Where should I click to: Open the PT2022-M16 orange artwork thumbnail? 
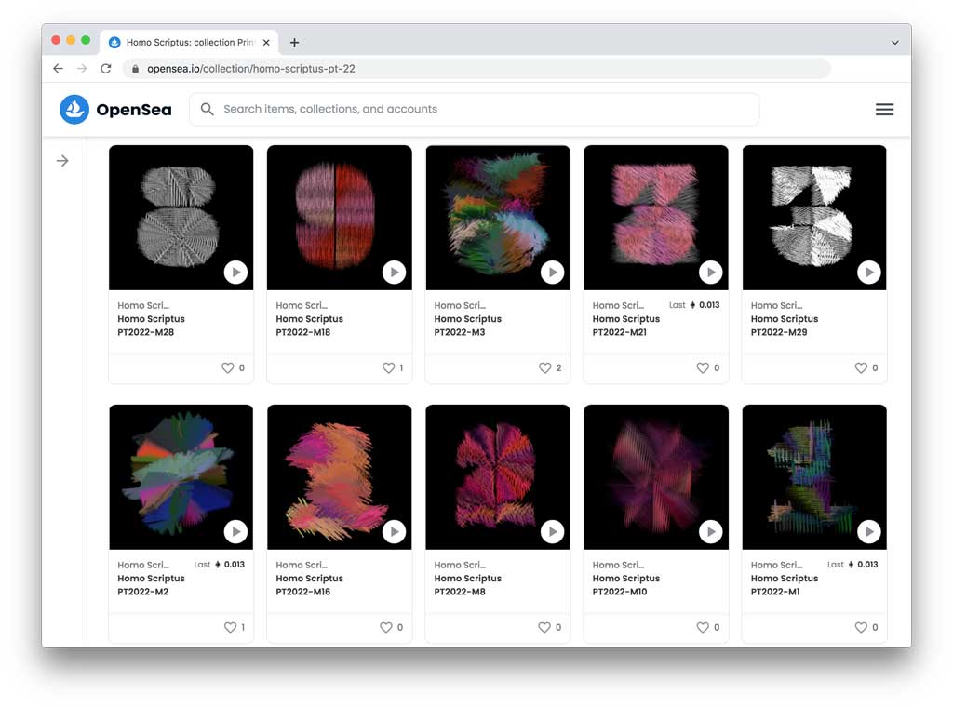pos(339,477)
